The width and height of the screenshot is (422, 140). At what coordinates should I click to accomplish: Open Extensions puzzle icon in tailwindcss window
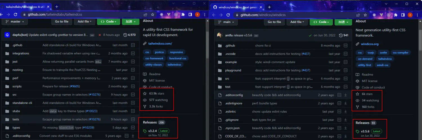point(183,15)
